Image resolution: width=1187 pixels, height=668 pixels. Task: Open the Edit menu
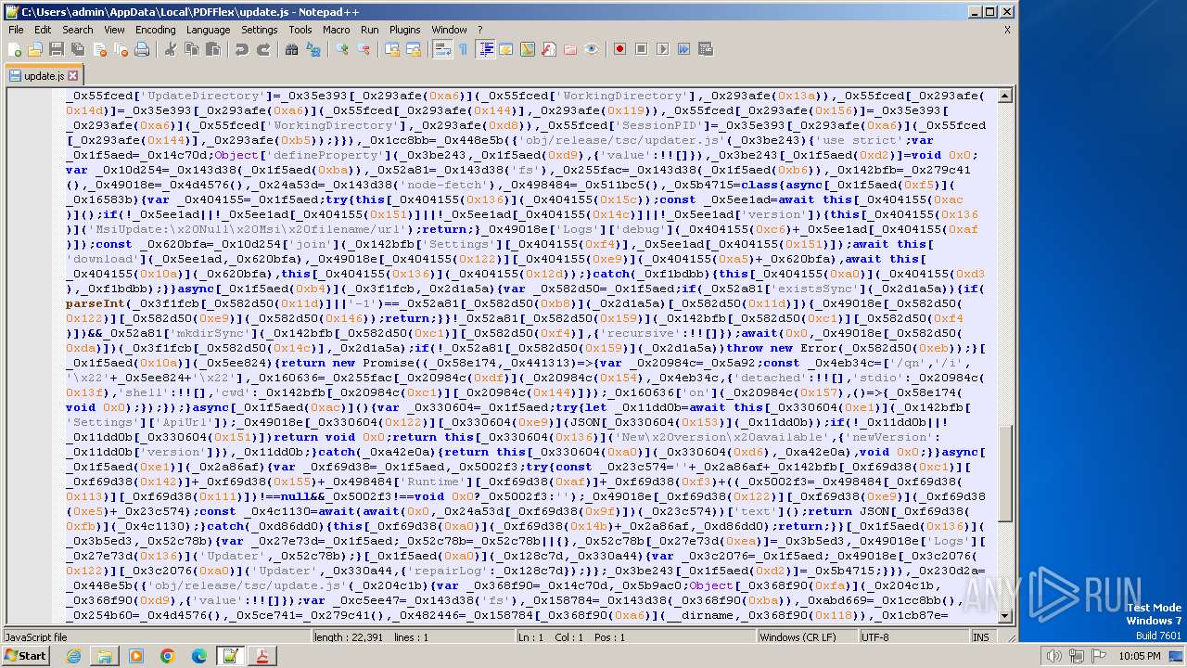(x=43, y=30)
